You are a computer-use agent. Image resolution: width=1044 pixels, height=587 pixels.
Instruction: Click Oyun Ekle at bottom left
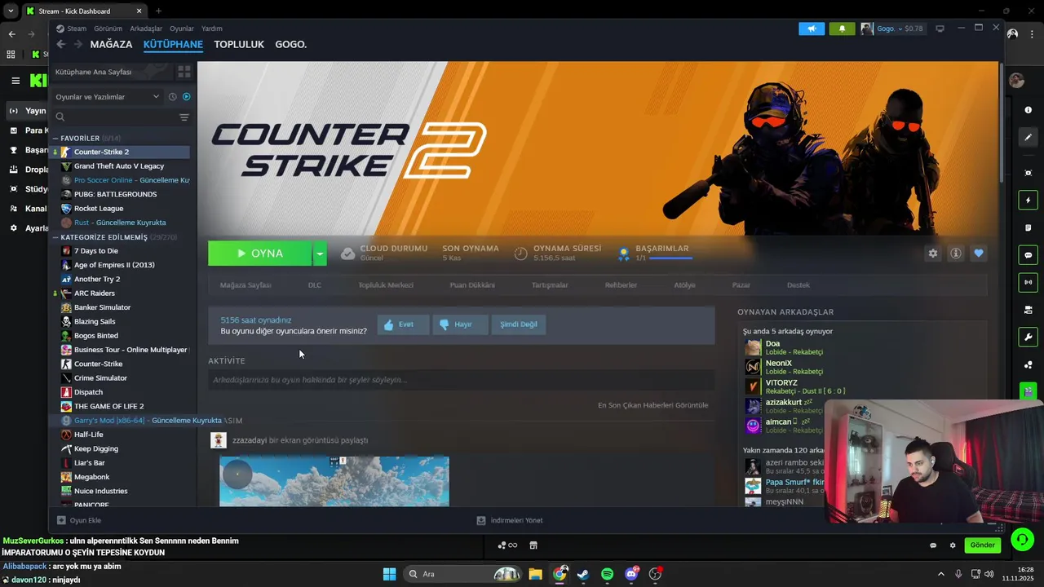pyautogui.click(x=79, y=520)
